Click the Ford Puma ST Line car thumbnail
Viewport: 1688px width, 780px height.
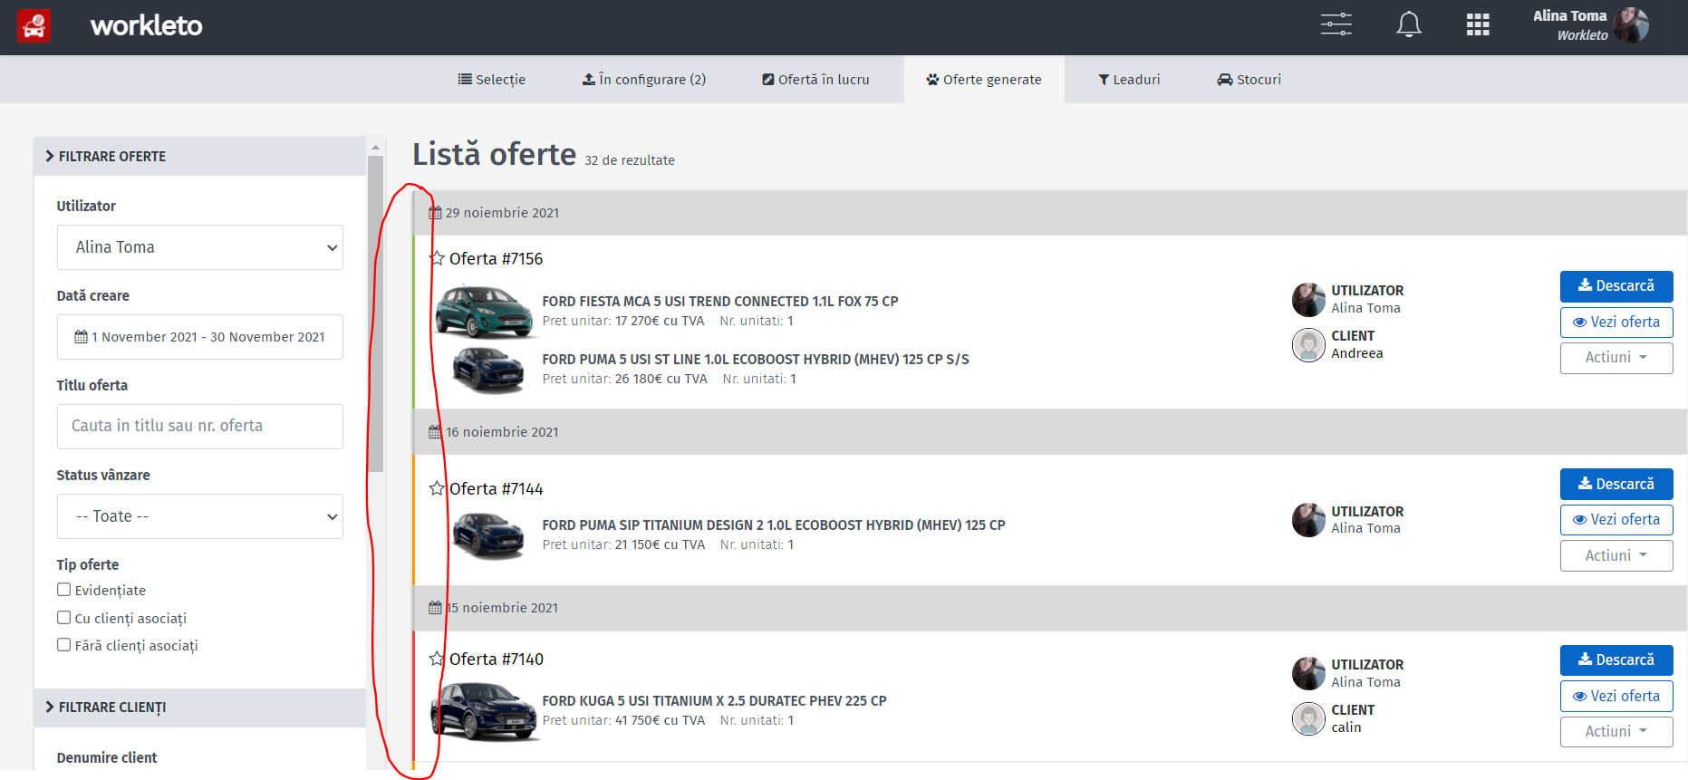coord(488,370)
